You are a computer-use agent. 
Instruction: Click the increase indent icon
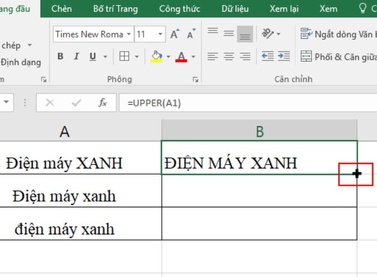coord(283,57)
